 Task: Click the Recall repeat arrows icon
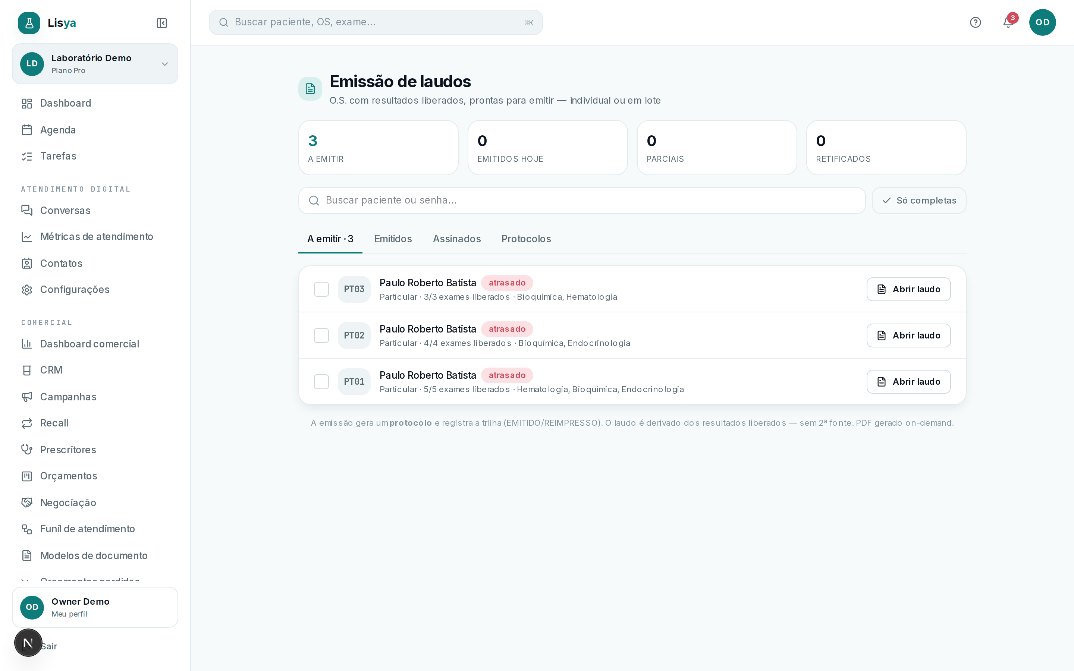(26, 423)
